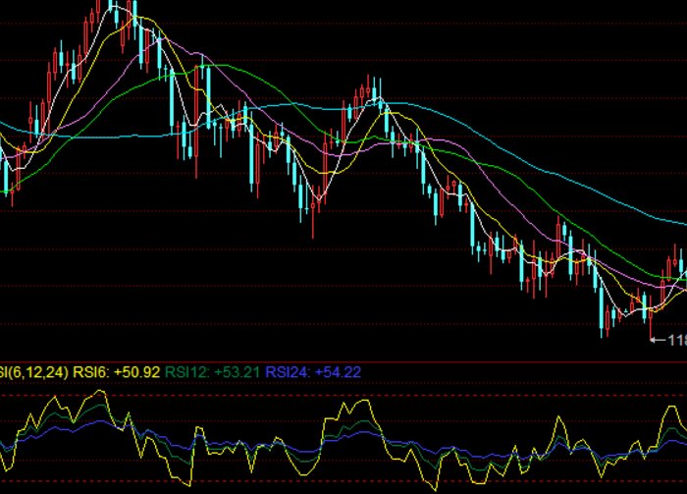The width and height of the screenshot is (687, 494).
Task: Click the lowest price marker arrow label
Action: coord(668,340)
